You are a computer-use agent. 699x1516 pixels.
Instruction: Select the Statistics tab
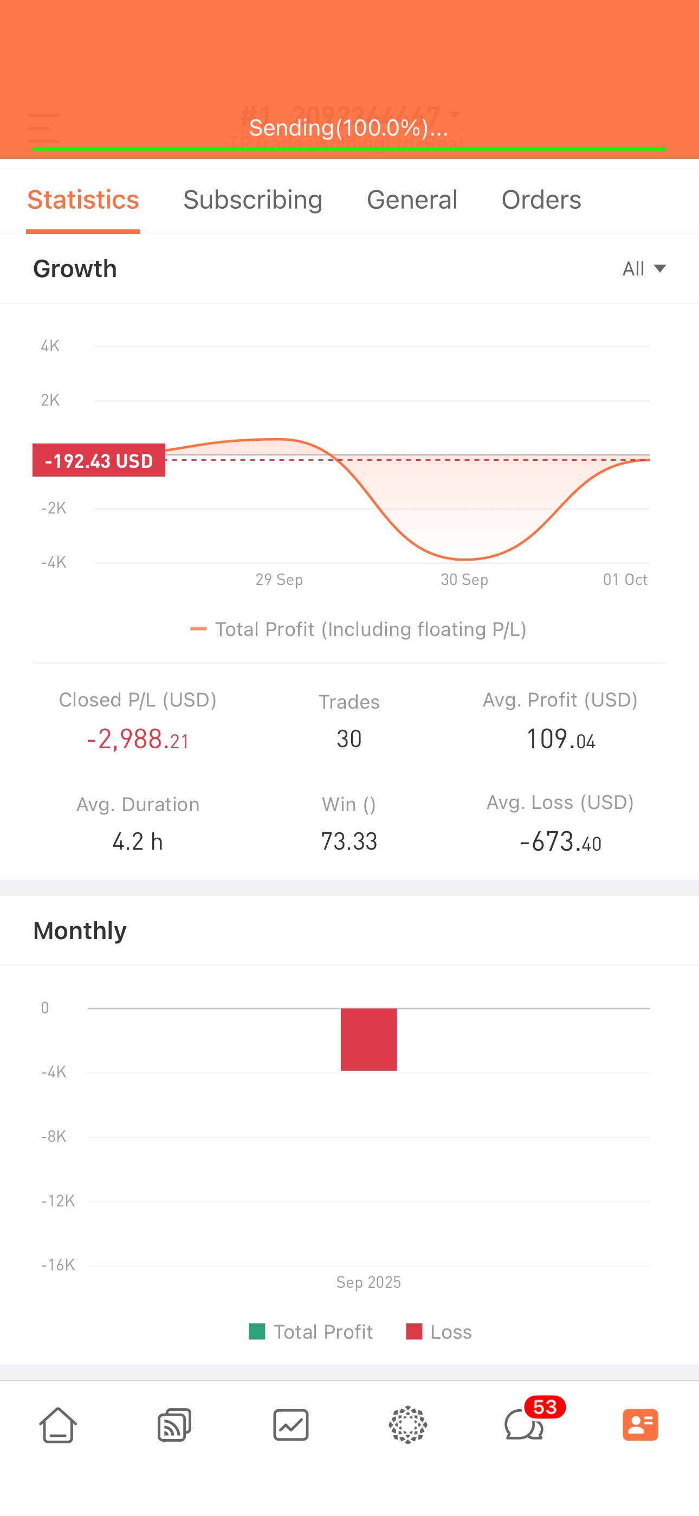pos(83,200)
